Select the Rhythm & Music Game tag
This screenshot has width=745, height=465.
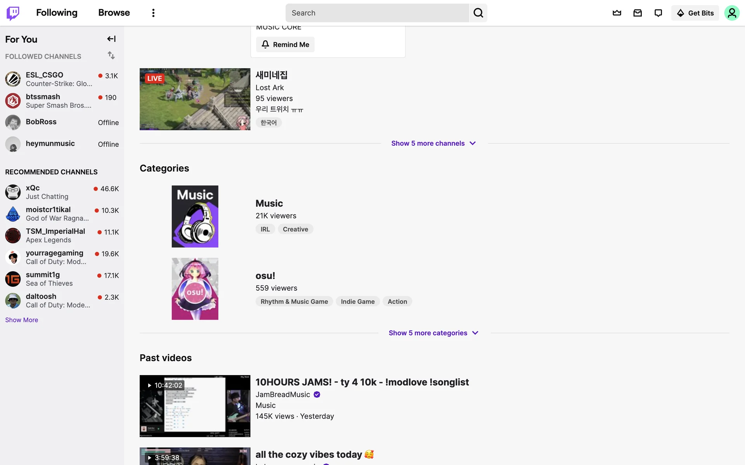coord(294,301)
